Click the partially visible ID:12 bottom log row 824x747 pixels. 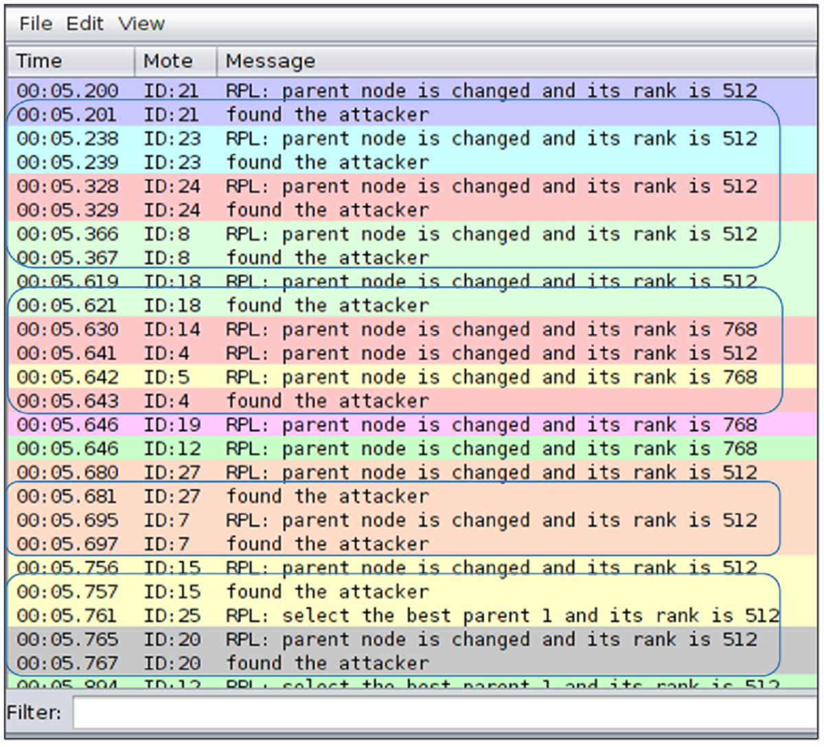tap(412, 685)
